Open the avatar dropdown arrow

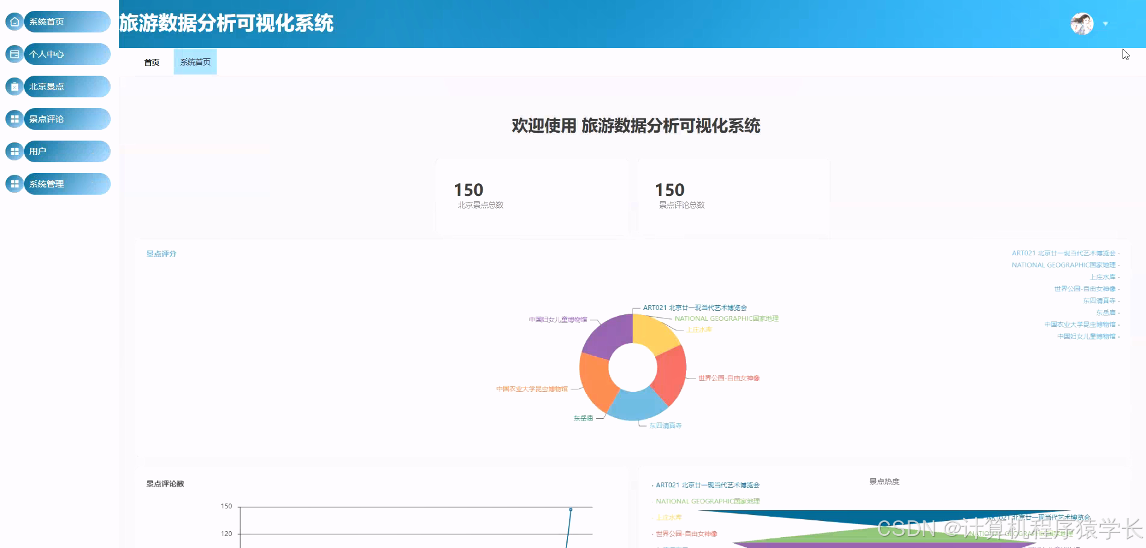click(1105, 24)
